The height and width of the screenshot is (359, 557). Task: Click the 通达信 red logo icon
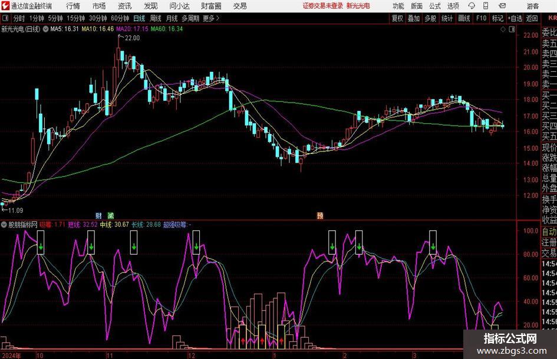[5, 6]
